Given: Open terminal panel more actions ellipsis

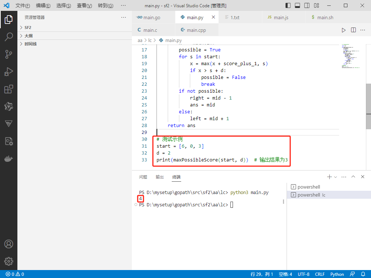Looking at the screenshot, I should pos(344,177).
